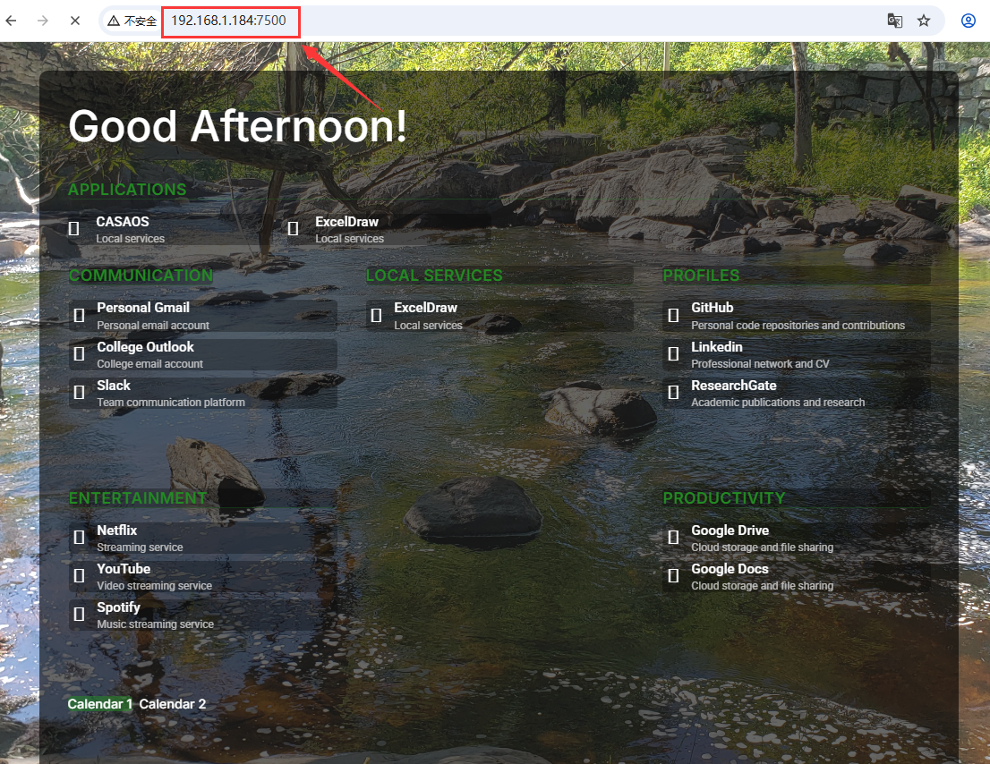
Task: Bookmark this page with the star icon
Action: click(924, 21)
